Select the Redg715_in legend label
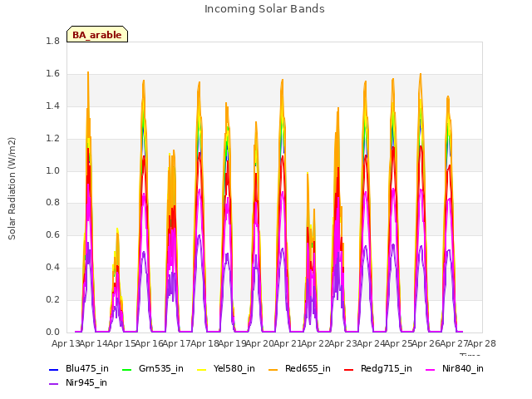This screenshot has width=532, height=399. pyautogui.click(x=387, y=368)
